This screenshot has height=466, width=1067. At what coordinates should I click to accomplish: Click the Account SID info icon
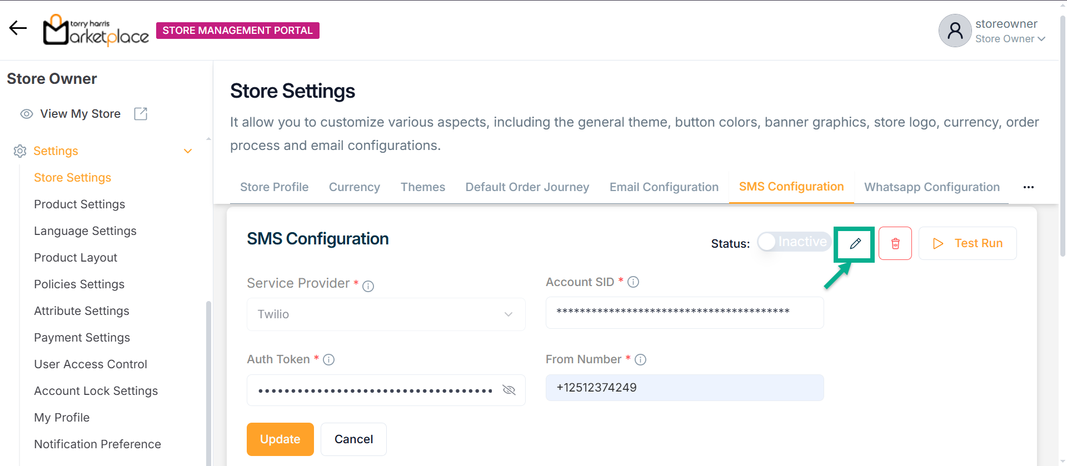(x=633, y=282)
